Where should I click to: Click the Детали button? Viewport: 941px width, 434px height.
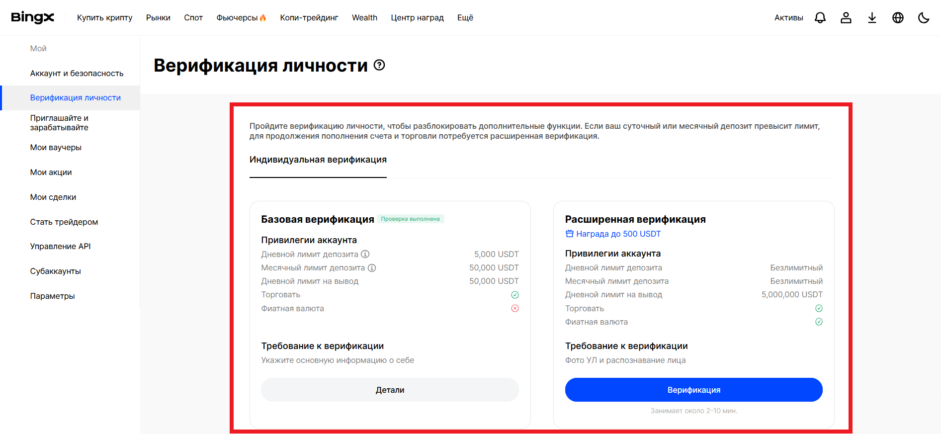point(390,390)
